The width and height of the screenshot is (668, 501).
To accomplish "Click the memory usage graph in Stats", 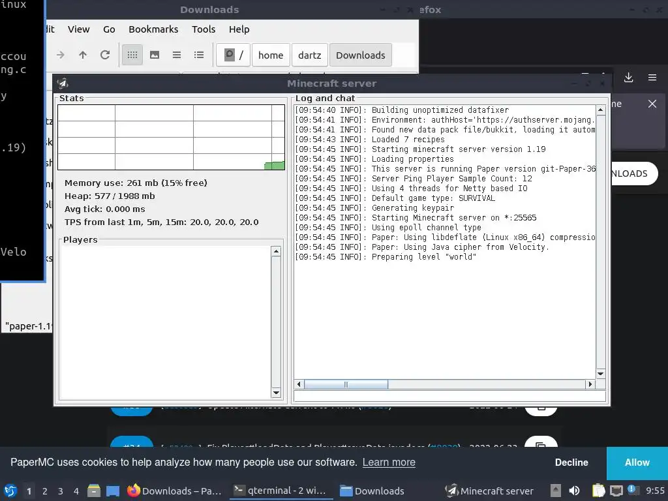I will (172, 137).
